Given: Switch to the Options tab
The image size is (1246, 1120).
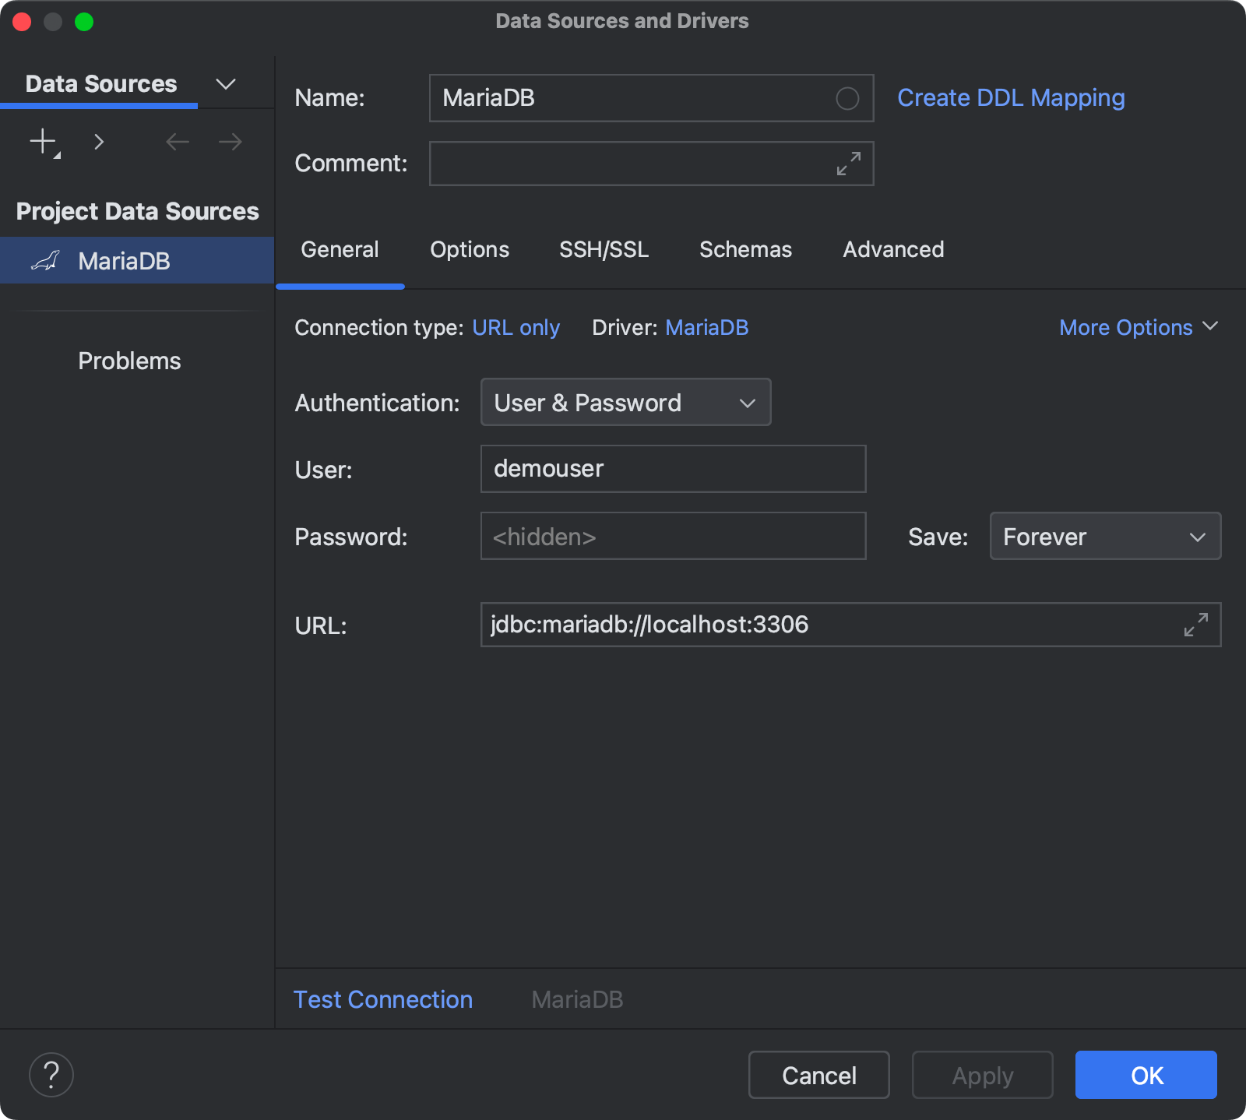Looking at the screenshot, I should 469,249.
